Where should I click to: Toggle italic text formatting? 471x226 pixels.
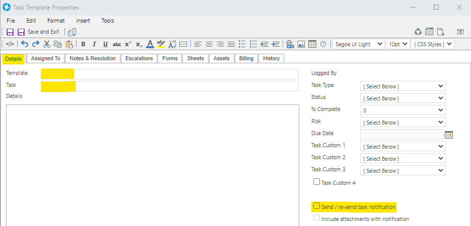pyautogui.click(x=94, y=44)
